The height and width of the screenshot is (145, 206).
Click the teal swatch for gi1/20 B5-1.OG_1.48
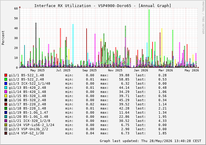tap(6, 117)
